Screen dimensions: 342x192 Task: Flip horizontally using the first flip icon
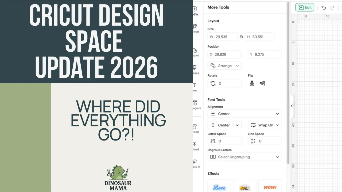252,83
